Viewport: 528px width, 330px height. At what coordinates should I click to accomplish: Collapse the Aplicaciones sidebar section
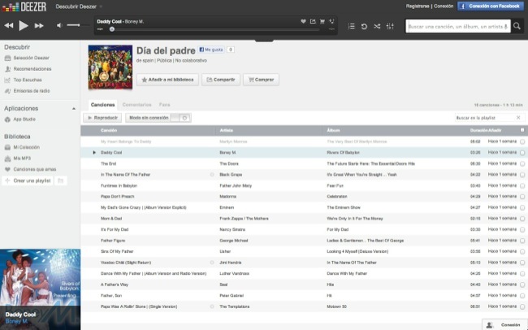74,107
